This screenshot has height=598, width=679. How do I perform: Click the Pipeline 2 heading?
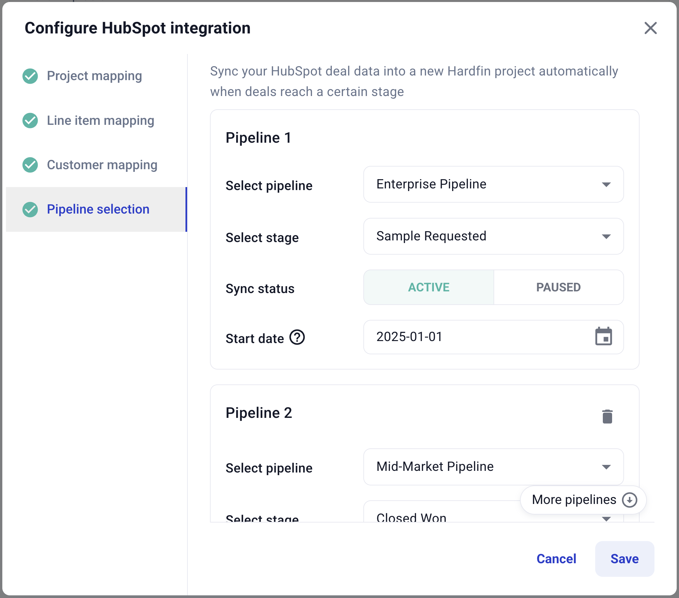(258, 413)
